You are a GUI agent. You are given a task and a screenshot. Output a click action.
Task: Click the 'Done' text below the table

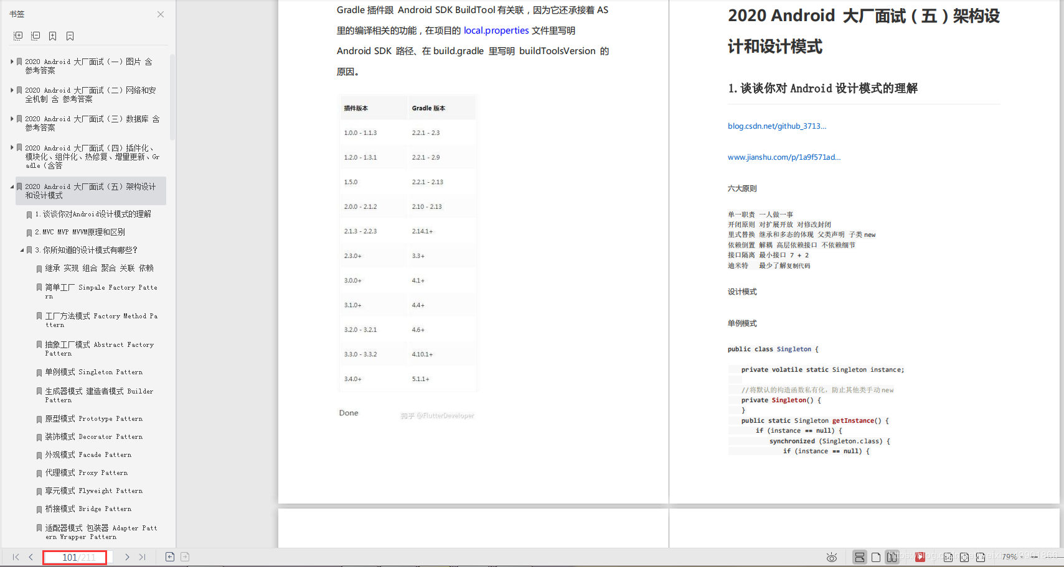[349, 413]
